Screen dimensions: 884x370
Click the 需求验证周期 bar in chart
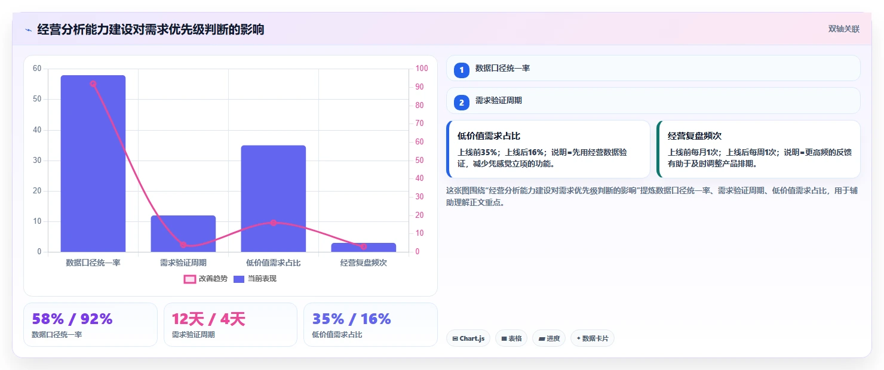tap(183, 233)
